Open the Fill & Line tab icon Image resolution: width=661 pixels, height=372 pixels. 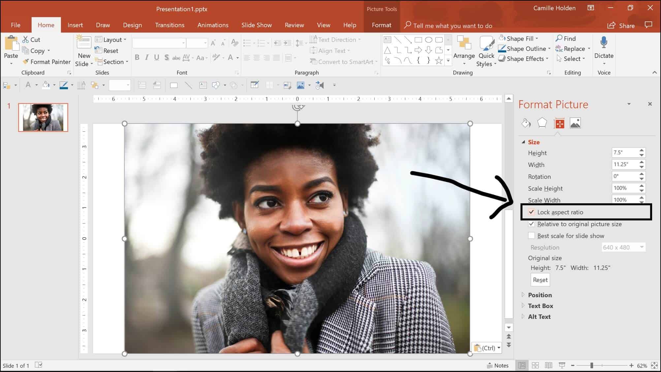point(526,123)
